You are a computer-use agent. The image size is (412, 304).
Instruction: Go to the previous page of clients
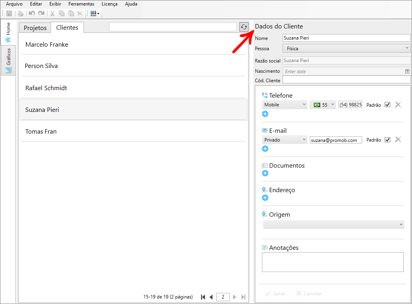coord(211,297)
